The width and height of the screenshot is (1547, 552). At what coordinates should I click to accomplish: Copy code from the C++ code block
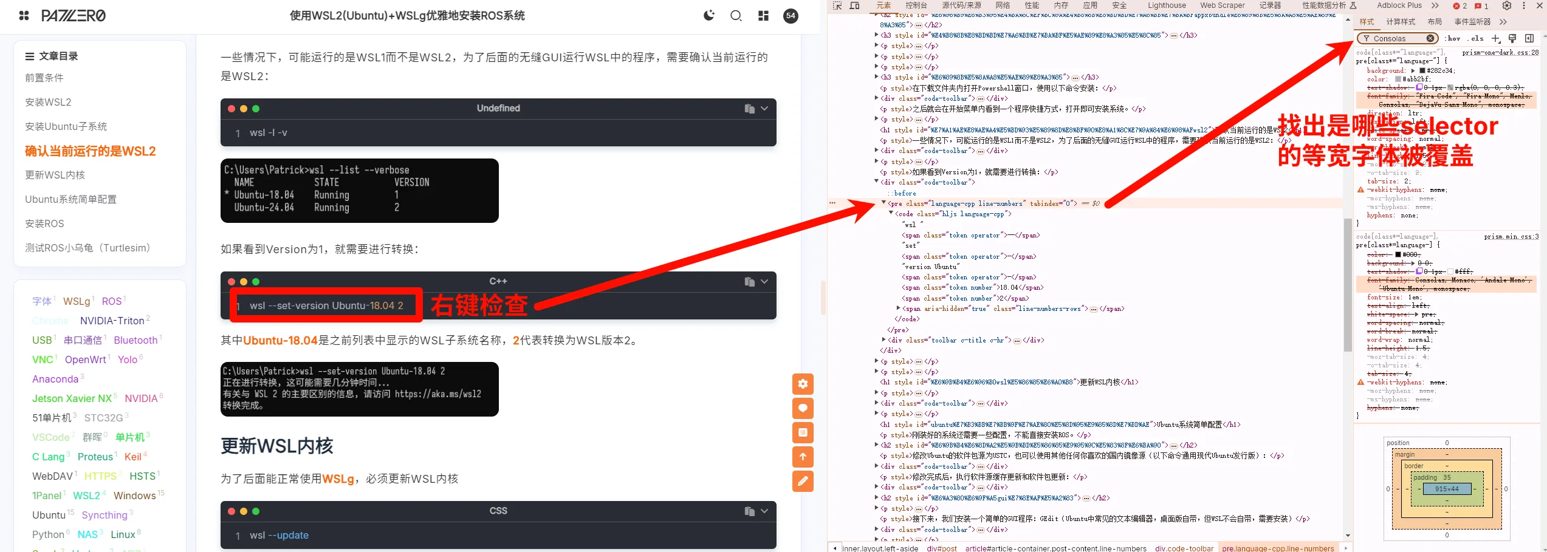(x=749, y=282)
